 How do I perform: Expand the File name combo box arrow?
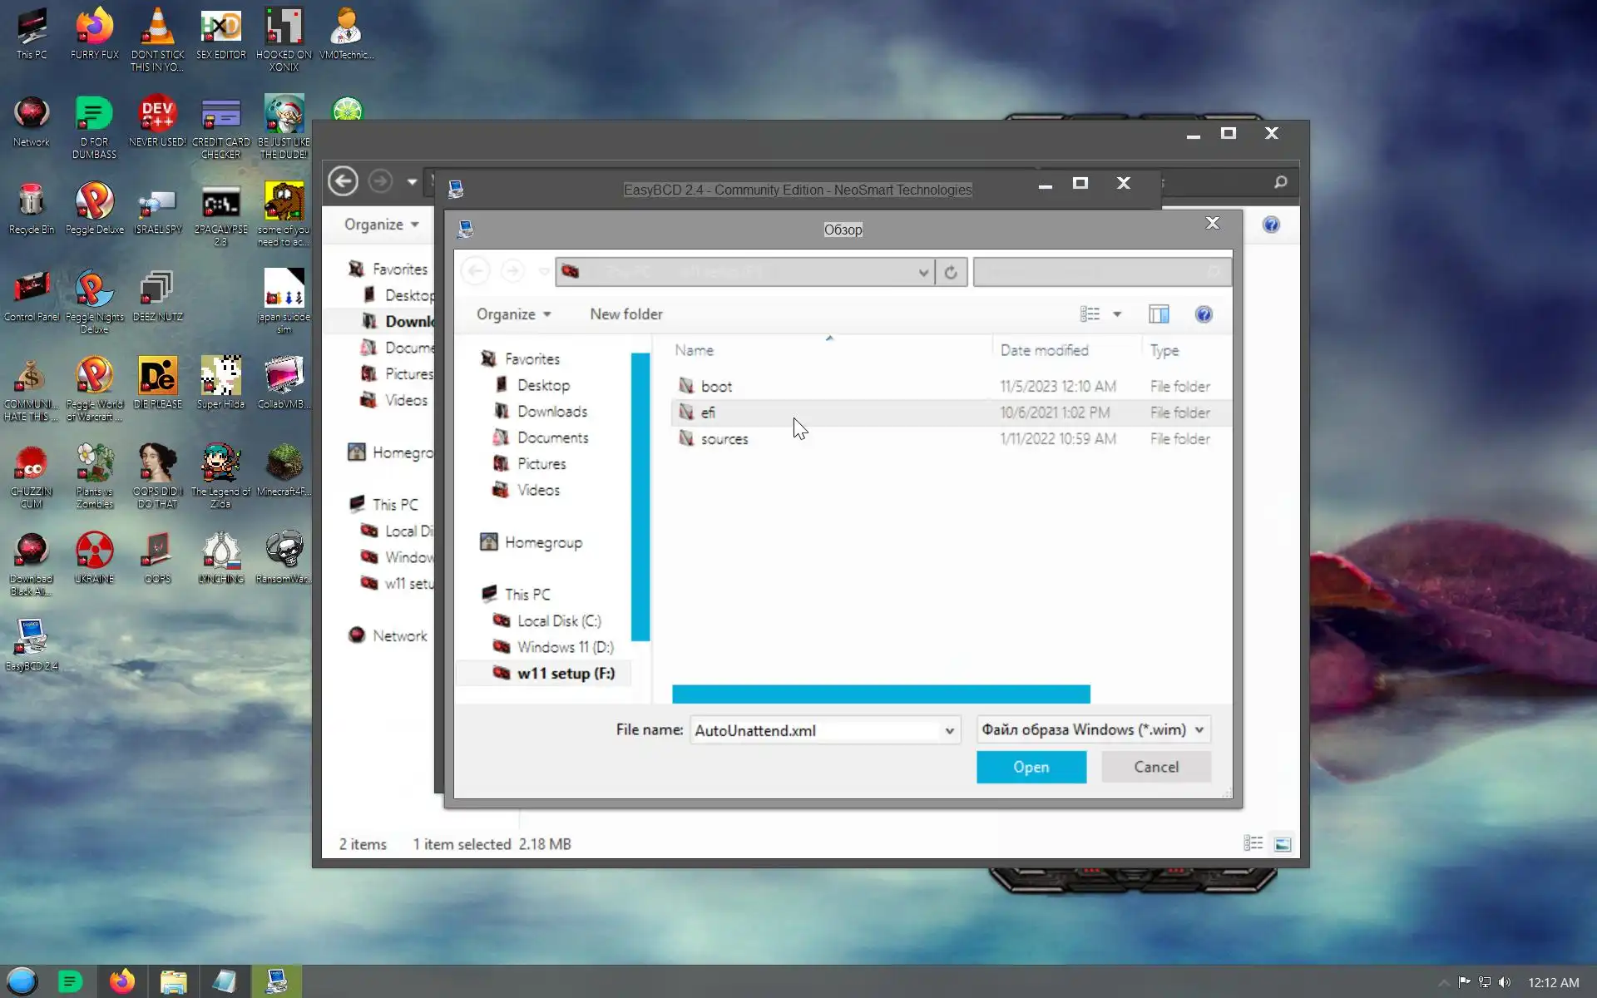click(x=949, y=730)
